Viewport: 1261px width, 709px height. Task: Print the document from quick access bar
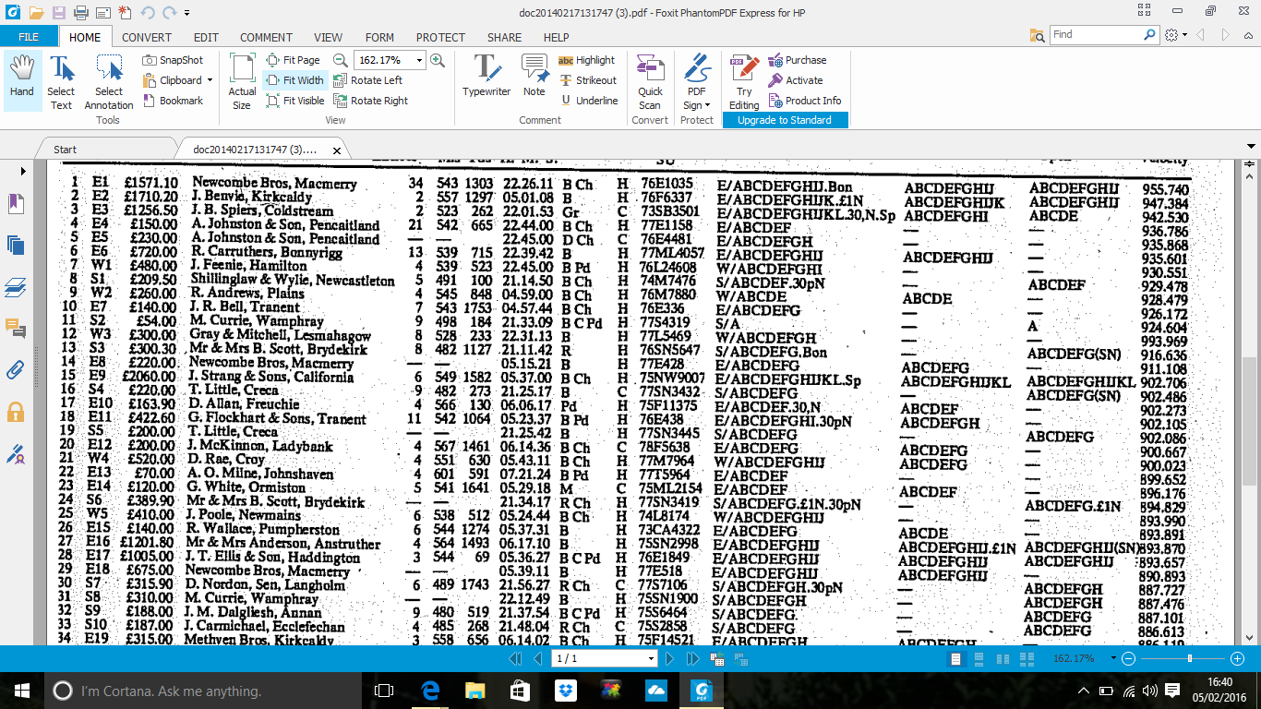pyautogui.click(x=81, y=13)
